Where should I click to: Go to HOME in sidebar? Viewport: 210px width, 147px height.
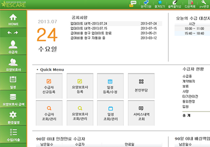coord(13,19)
